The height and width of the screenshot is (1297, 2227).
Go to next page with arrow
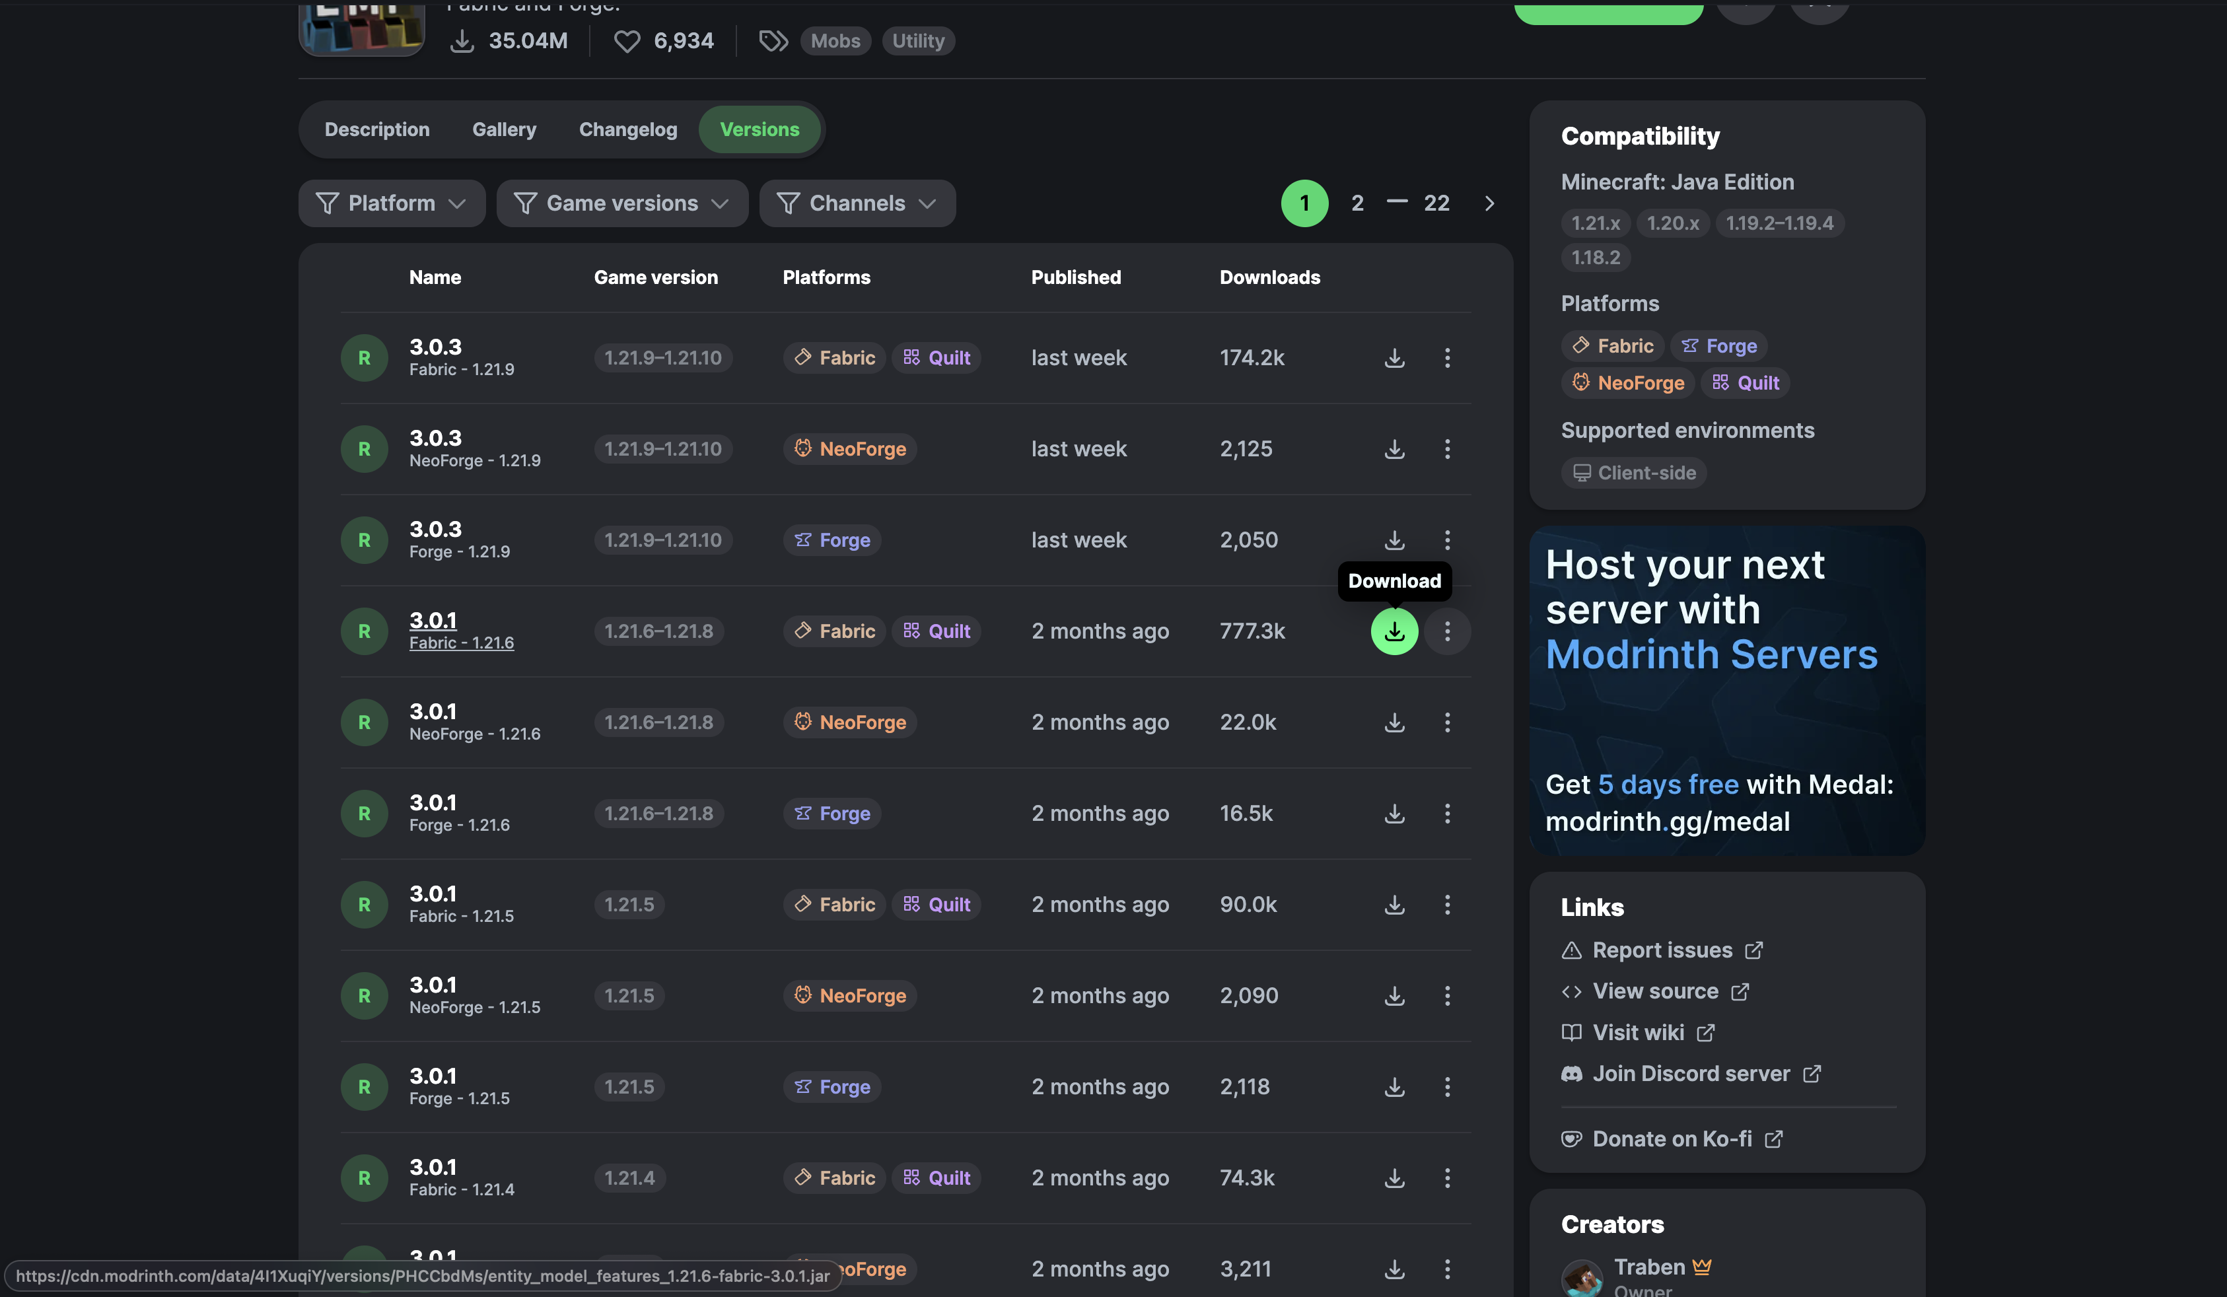[x=1489, y=204]
